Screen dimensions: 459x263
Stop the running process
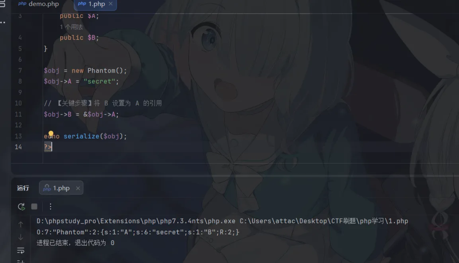[x=34, y=207]
